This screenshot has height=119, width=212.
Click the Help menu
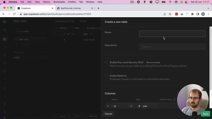100,2
